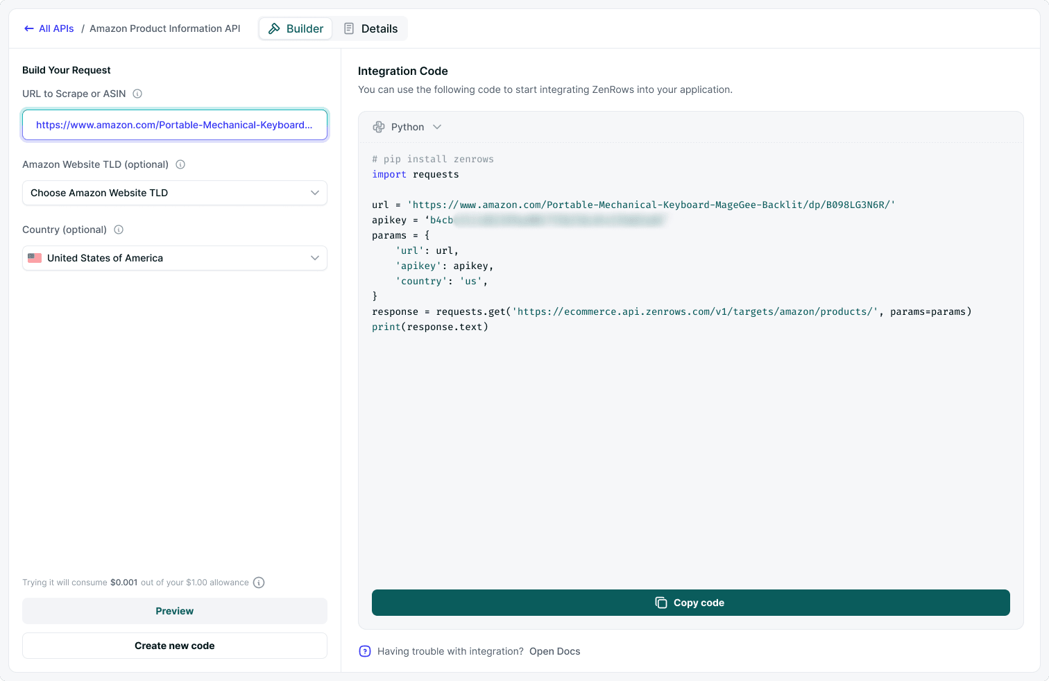Click the $0.001 consumption amount text
This screenshot has height=681, width=1049.
tap(124, 583)
